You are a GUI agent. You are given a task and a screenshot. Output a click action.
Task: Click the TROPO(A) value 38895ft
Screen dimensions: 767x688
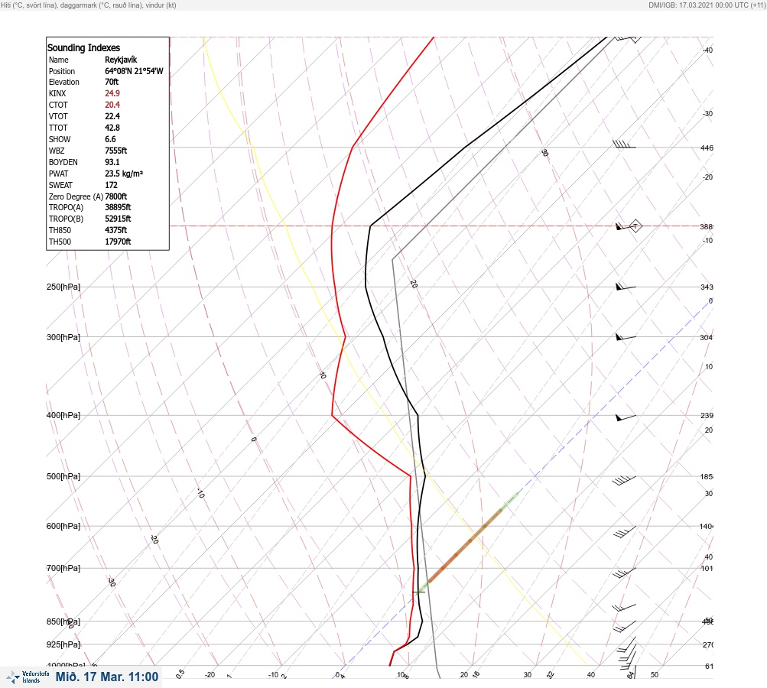(x=118, y=207)
